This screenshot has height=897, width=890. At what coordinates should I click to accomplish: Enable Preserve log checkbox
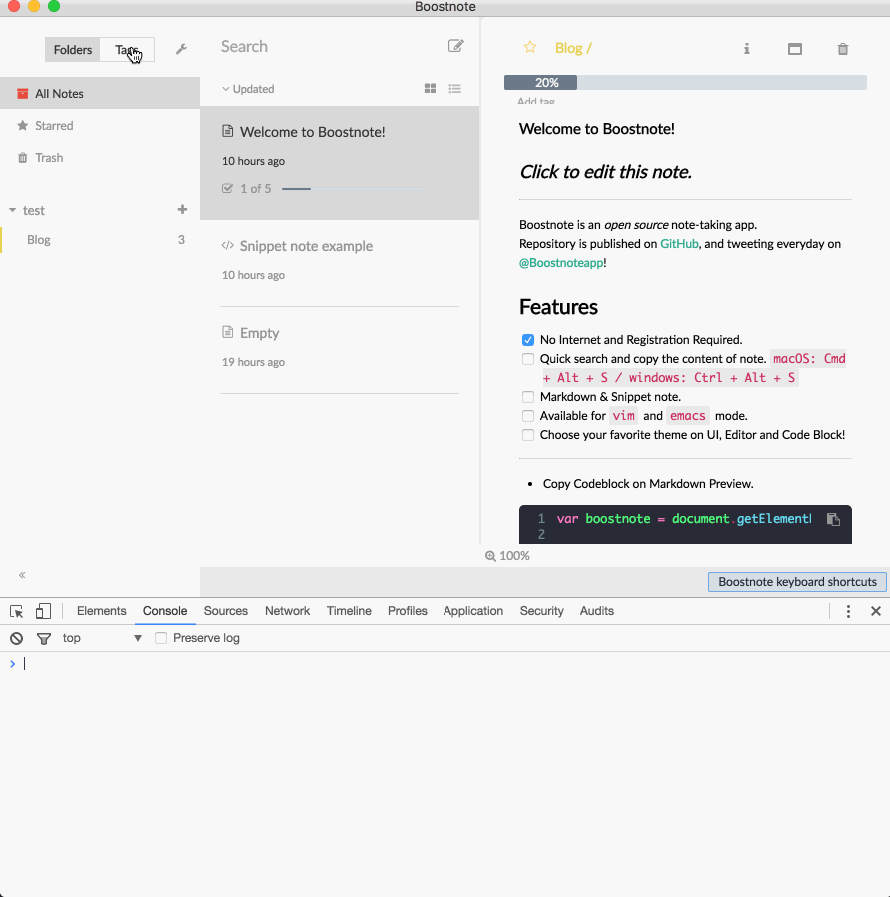161,638
